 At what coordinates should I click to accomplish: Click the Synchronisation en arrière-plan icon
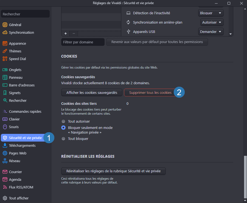coord(128,22)
